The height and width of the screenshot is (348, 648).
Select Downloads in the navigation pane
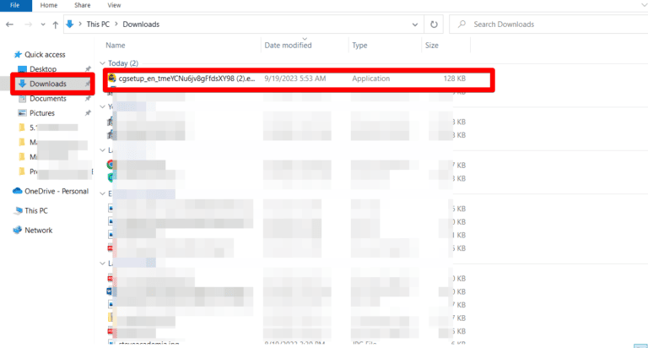point(47,84)
